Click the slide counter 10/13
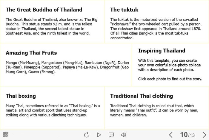 coord(188,135)
